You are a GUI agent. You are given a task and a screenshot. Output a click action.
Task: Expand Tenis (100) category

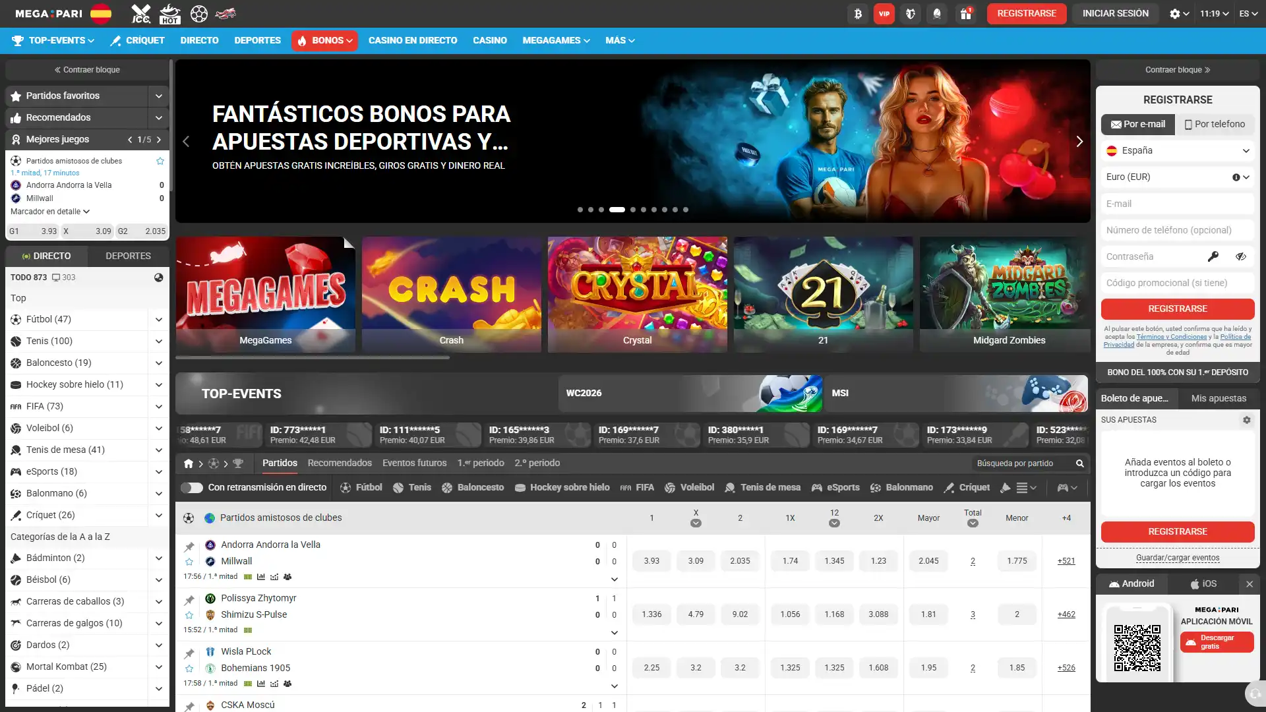[159, 341]
